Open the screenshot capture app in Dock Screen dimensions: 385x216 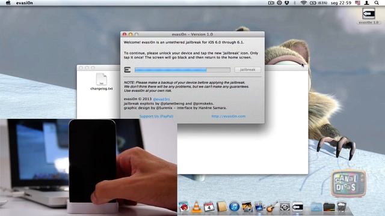pyautogui.click(x=285, y=207)
